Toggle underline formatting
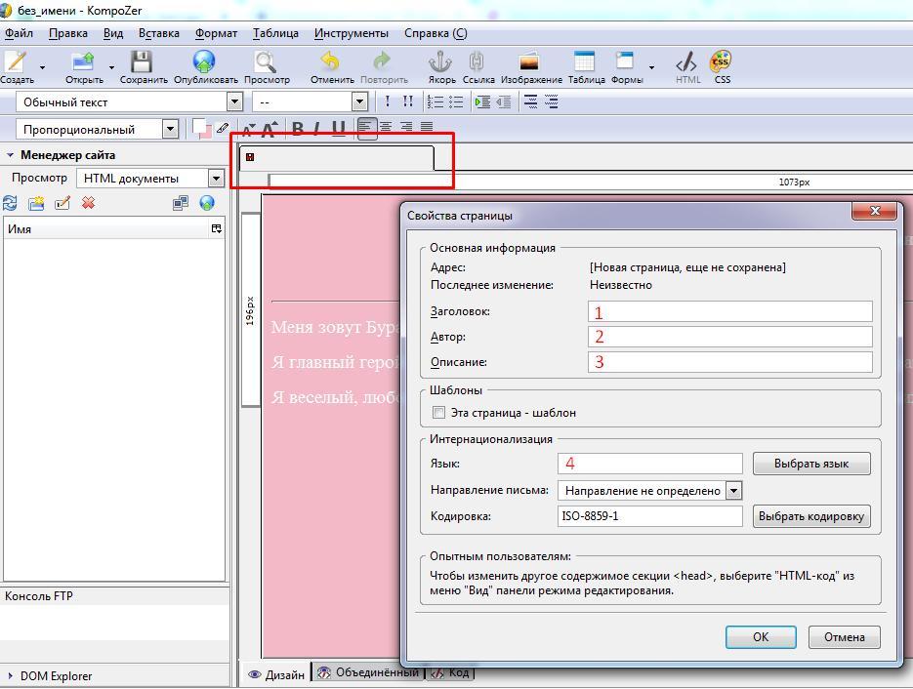This screenshot has width=913, height=689. (338, 129)
